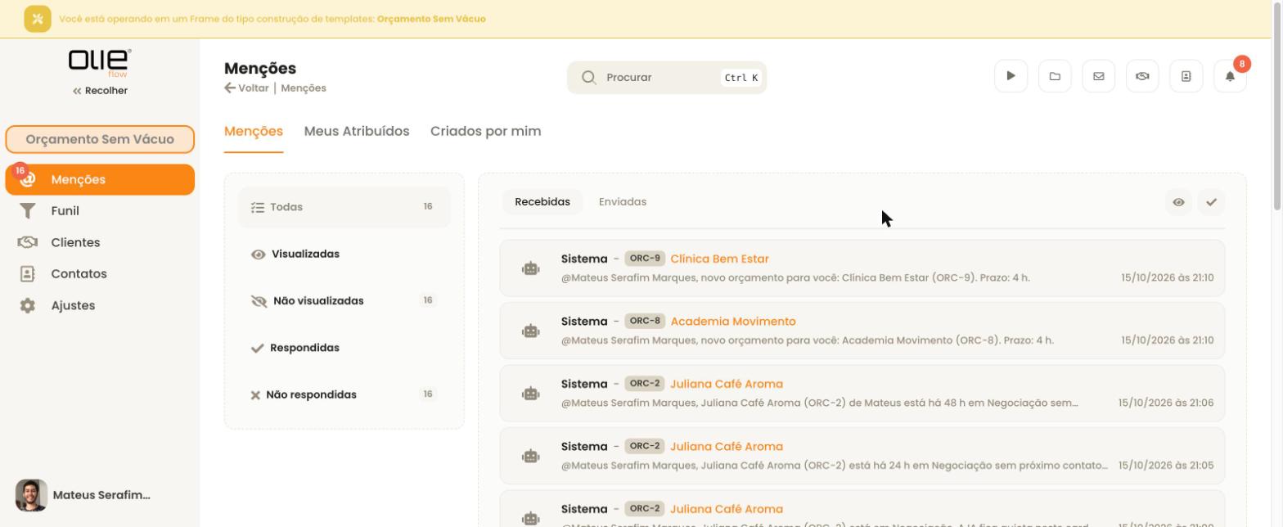Viewport: 1283px width, 527px height.
Task: Open the Clínica Bem Estar mention link
Action: tap(719, 259)
